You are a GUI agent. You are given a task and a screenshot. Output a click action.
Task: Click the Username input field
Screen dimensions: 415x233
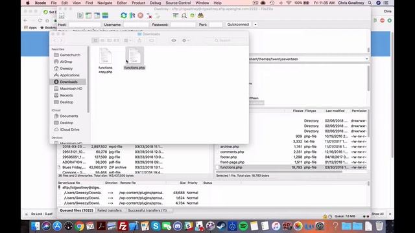(136, 25)
